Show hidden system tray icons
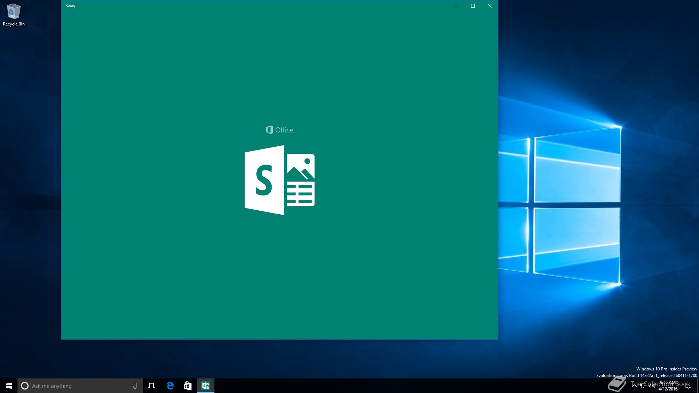Viewport: 699px width, 393px height. [635, 386]
